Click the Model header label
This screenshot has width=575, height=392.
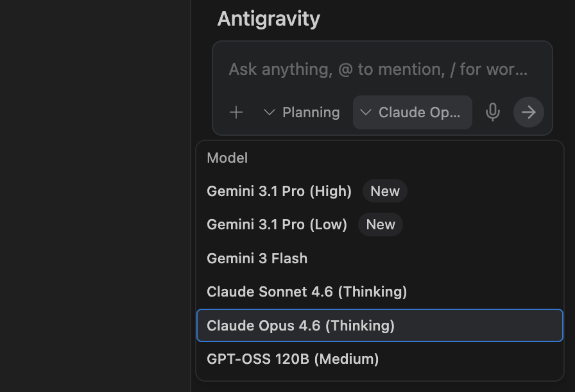coord(227,158)
